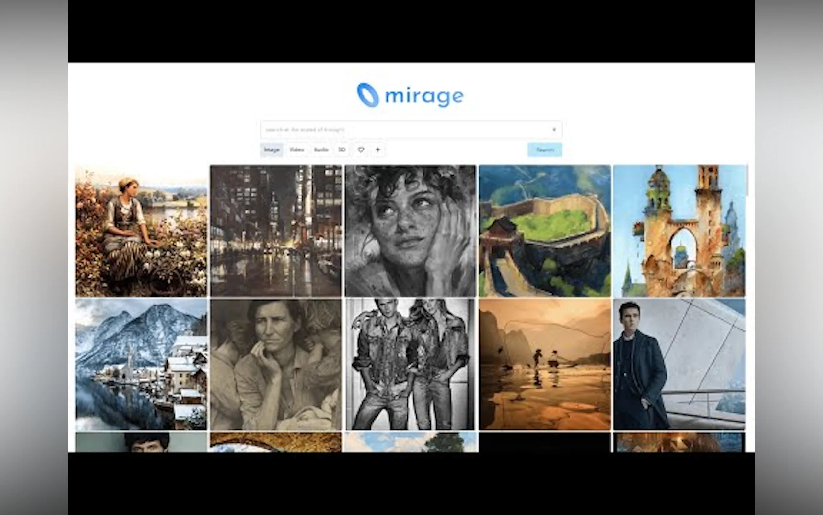Open the two models in denim photo
The height and width of the screenshot is (515, 823).
click(x=410, y=365)
